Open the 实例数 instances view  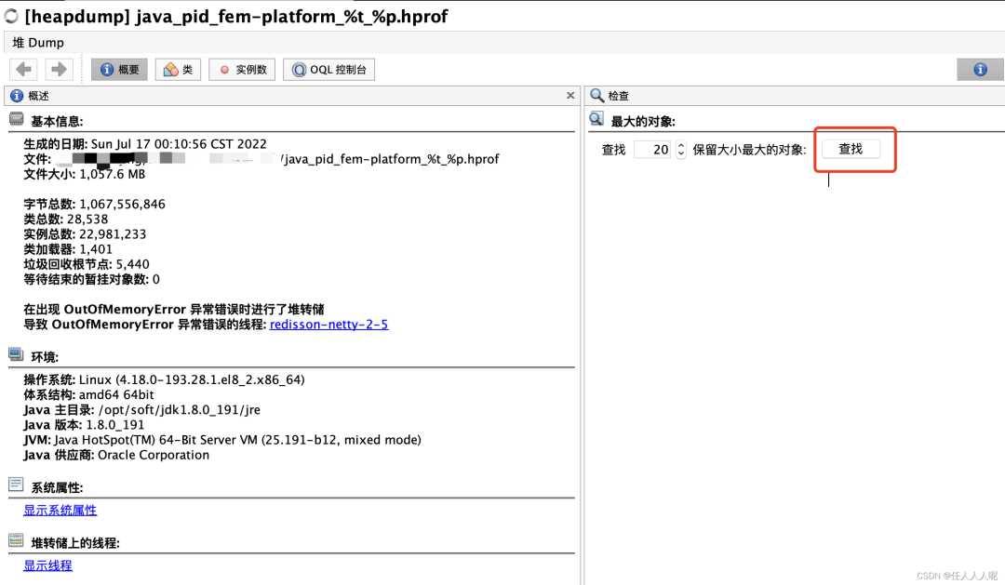[242, 69]
